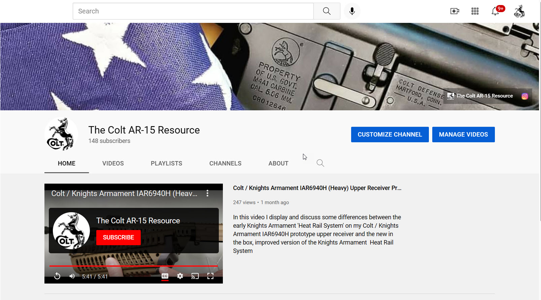Click the Manage Videos button
Viewport: 541px width, 300px height.
tap(463, 135)
